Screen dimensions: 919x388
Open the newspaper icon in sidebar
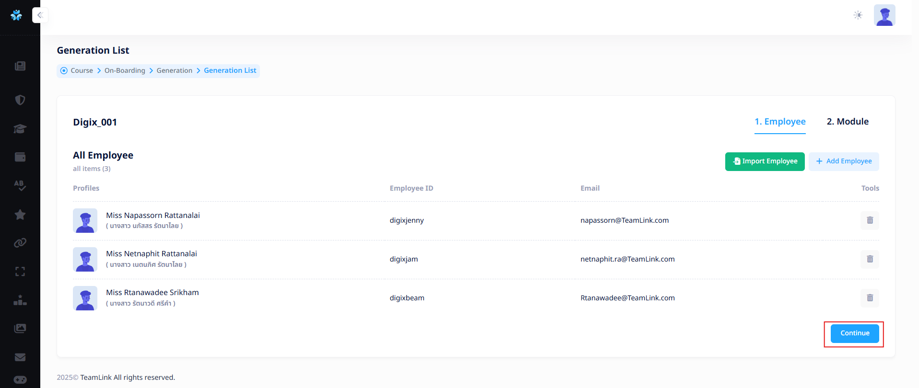point(20,66)
